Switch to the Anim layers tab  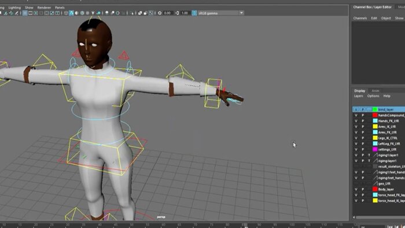pos(375,91)
